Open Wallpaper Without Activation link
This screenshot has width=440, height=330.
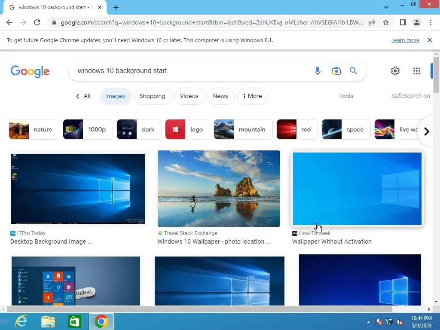tap(332, 241)
